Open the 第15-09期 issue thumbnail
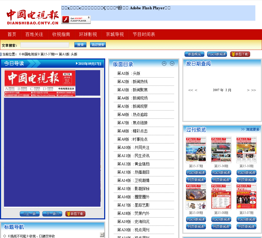Screen dimensions: 262x238 (x=196, y=196)
